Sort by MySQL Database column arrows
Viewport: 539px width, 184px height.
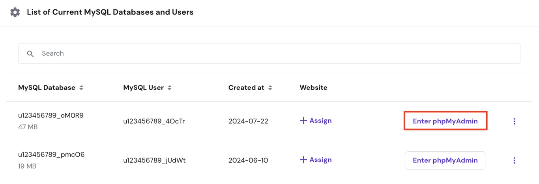[x=81, y=88]
